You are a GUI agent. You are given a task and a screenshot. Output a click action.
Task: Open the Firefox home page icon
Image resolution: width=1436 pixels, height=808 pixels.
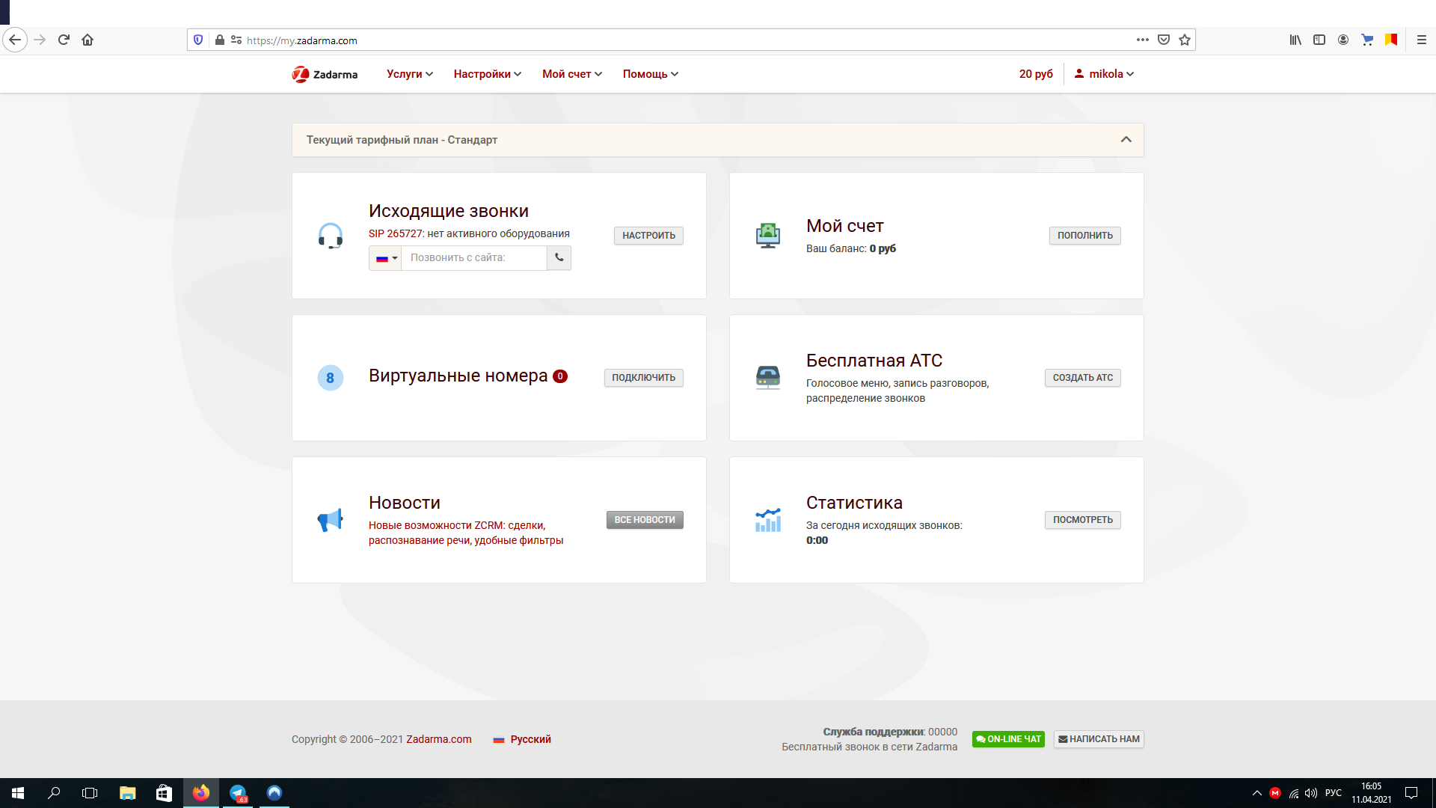(x=88, y=40)
